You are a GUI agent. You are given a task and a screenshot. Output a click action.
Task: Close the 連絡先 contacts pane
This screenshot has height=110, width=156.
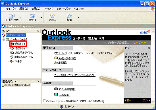tap(38, 82)
